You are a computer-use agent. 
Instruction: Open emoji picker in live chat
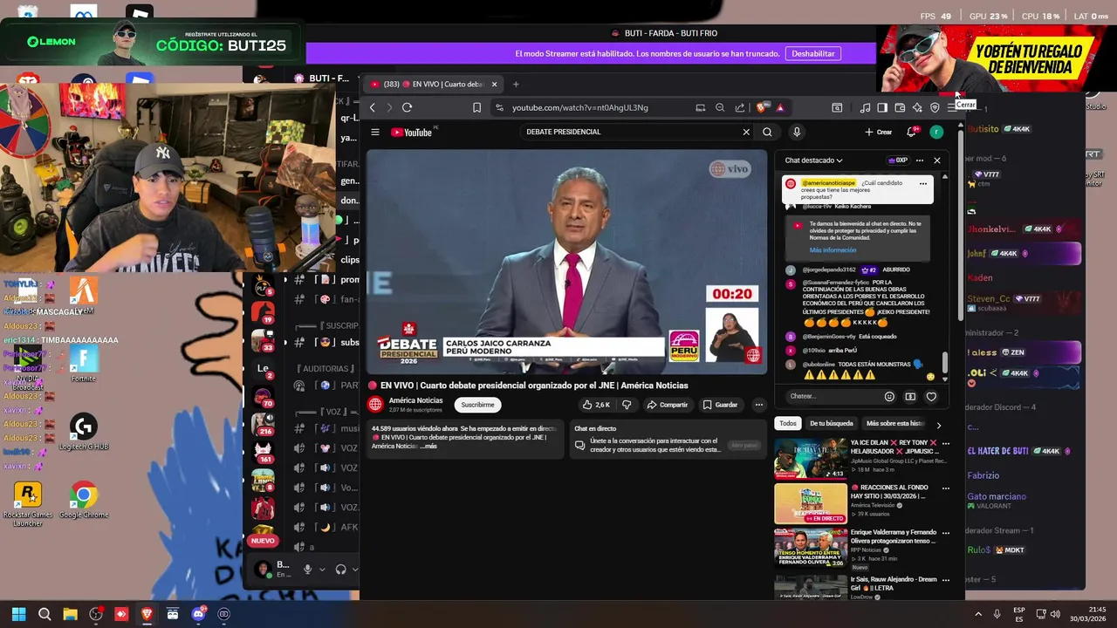pos(889,396)
